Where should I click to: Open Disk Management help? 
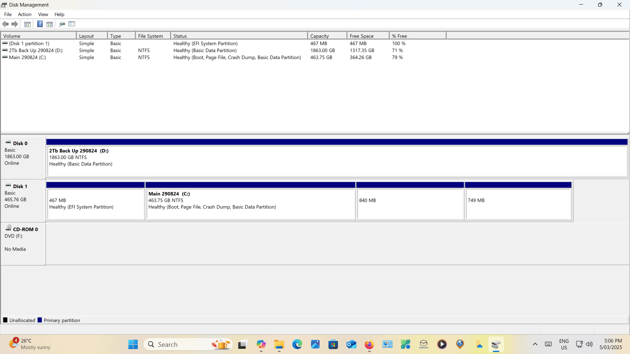coord(40,24)
